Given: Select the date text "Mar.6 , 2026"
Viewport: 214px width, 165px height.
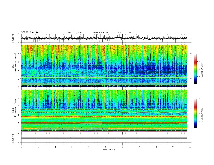Looking at the screenshot, I should pos(75,32).
